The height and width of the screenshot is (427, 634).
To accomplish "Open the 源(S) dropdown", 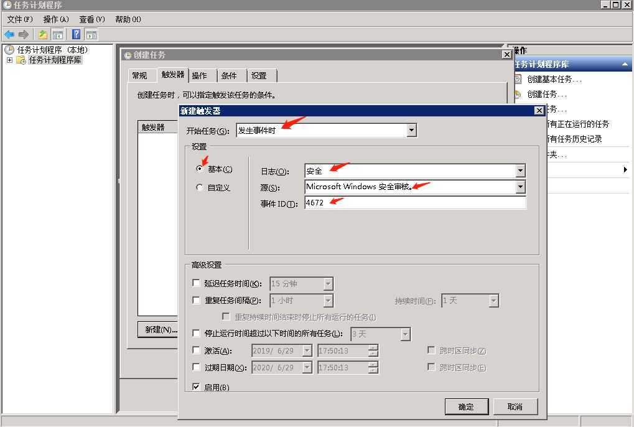I will 520,187.
